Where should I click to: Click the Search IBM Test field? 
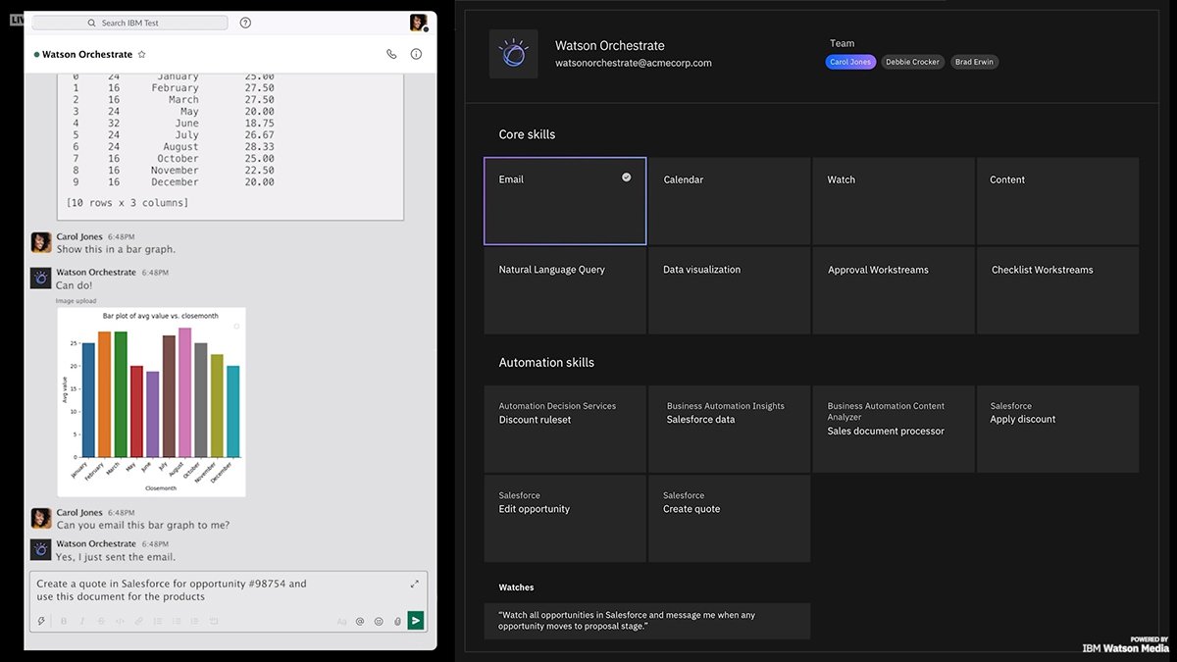pos(129,23)
